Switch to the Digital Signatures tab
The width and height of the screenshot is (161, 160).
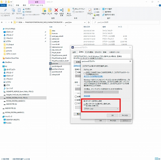pos(89,52)
